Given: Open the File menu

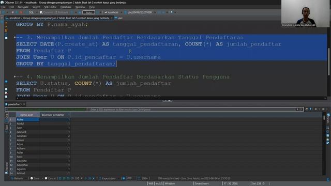Looking at the screenshot, I should click(x=4, y=7).
